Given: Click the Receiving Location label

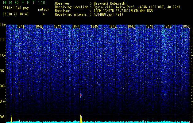Looking at the screenshot, I should tap(71, 7).
